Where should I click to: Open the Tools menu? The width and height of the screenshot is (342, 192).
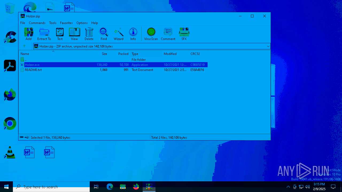point(53,23)
